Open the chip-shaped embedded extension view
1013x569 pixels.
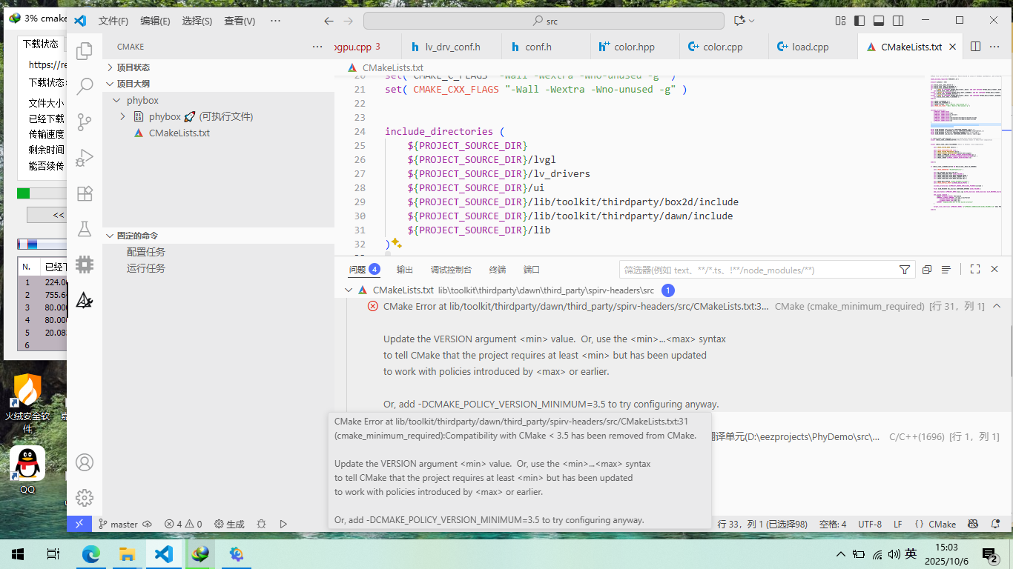pos(85,264)
